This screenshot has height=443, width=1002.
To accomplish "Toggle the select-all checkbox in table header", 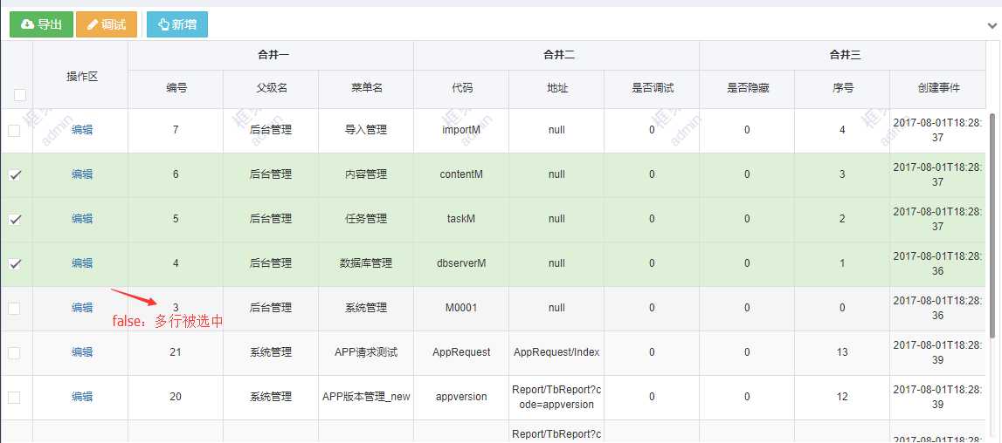I will click(20, 95).
